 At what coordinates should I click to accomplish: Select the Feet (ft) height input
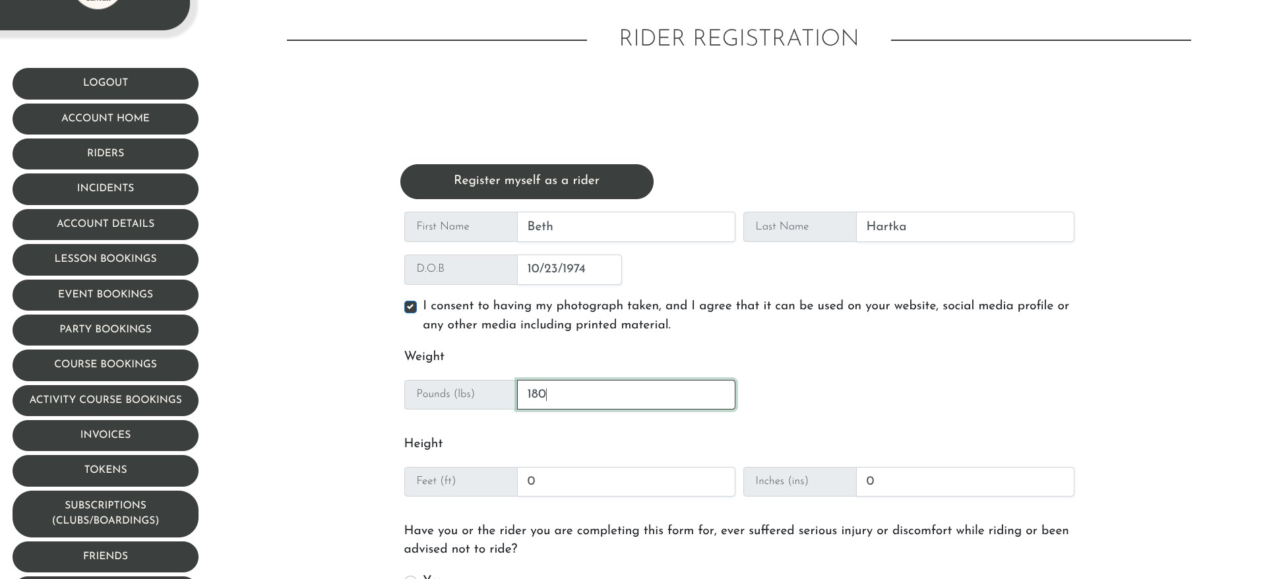(626, 482)
